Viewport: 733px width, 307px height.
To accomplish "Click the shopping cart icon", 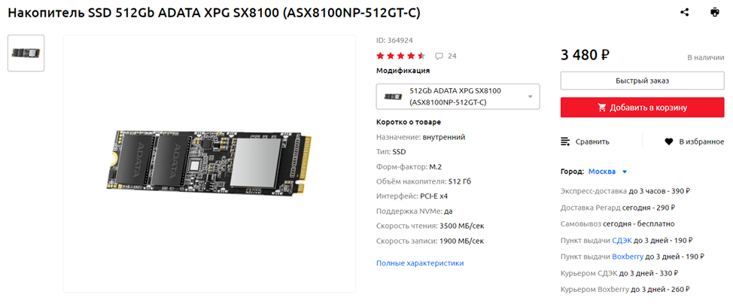I will point(602,108).
